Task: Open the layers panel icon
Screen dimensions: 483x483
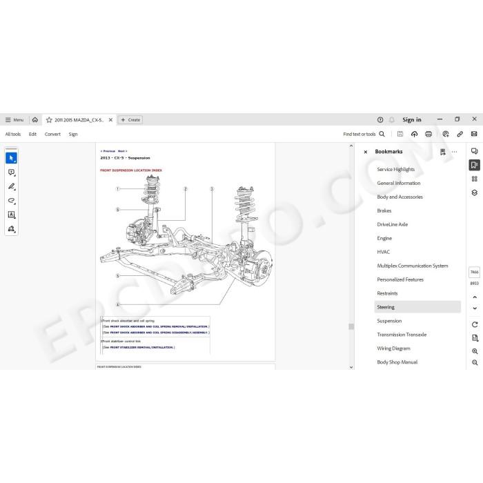Action: [x=475, y=193]
